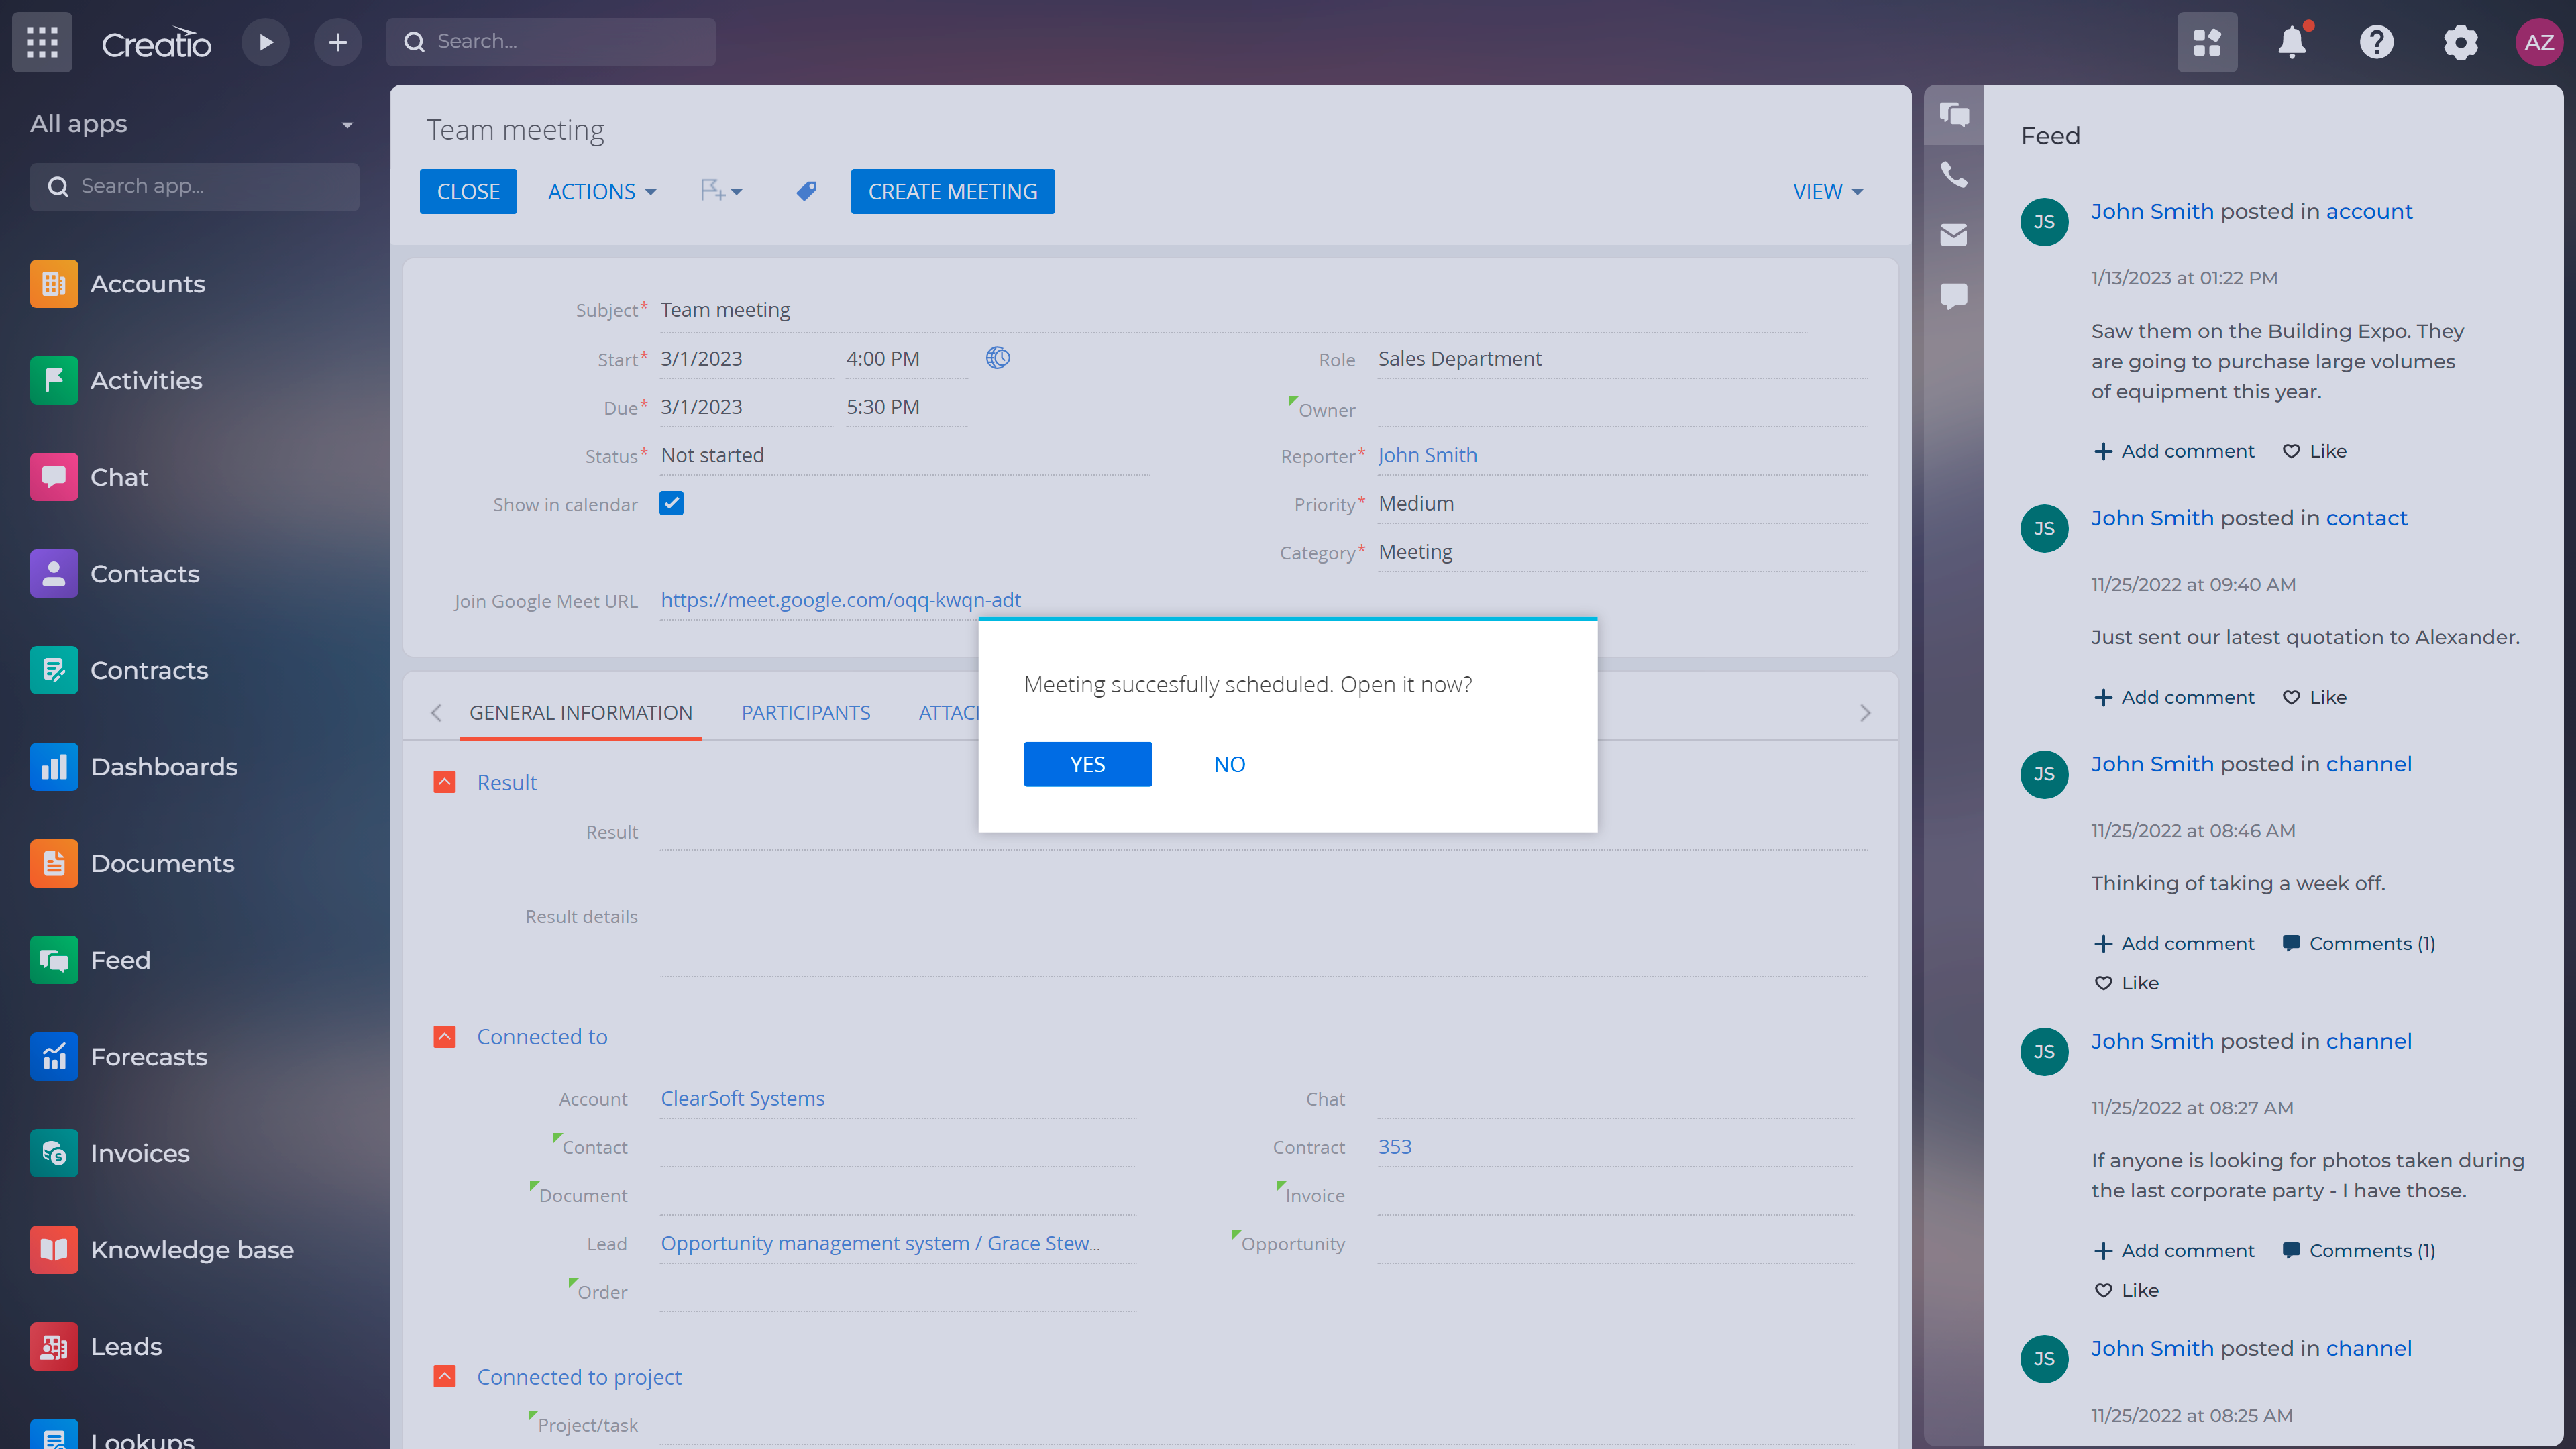2576x1449 pixels.
Task: Open the marketplace widgets icon in header
Action: 2207,42
